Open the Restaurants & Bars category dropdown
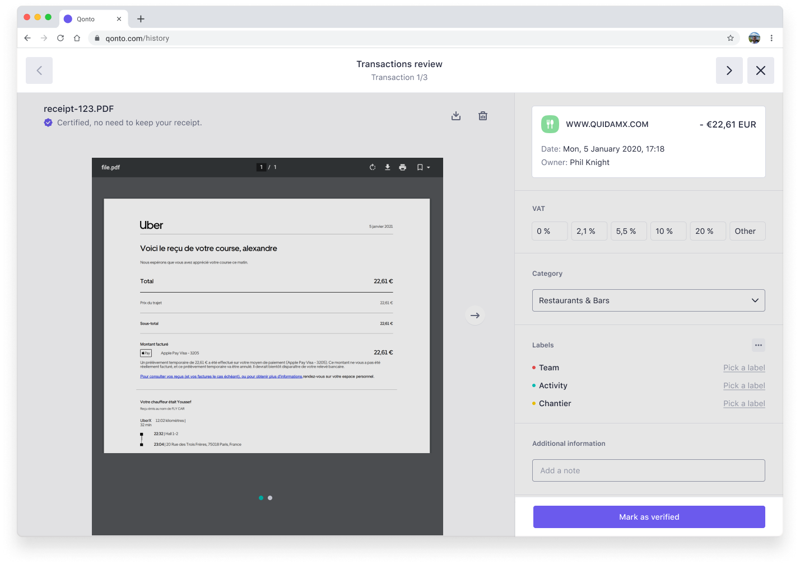Screen dimensions: 800x565 pos(649,300)
